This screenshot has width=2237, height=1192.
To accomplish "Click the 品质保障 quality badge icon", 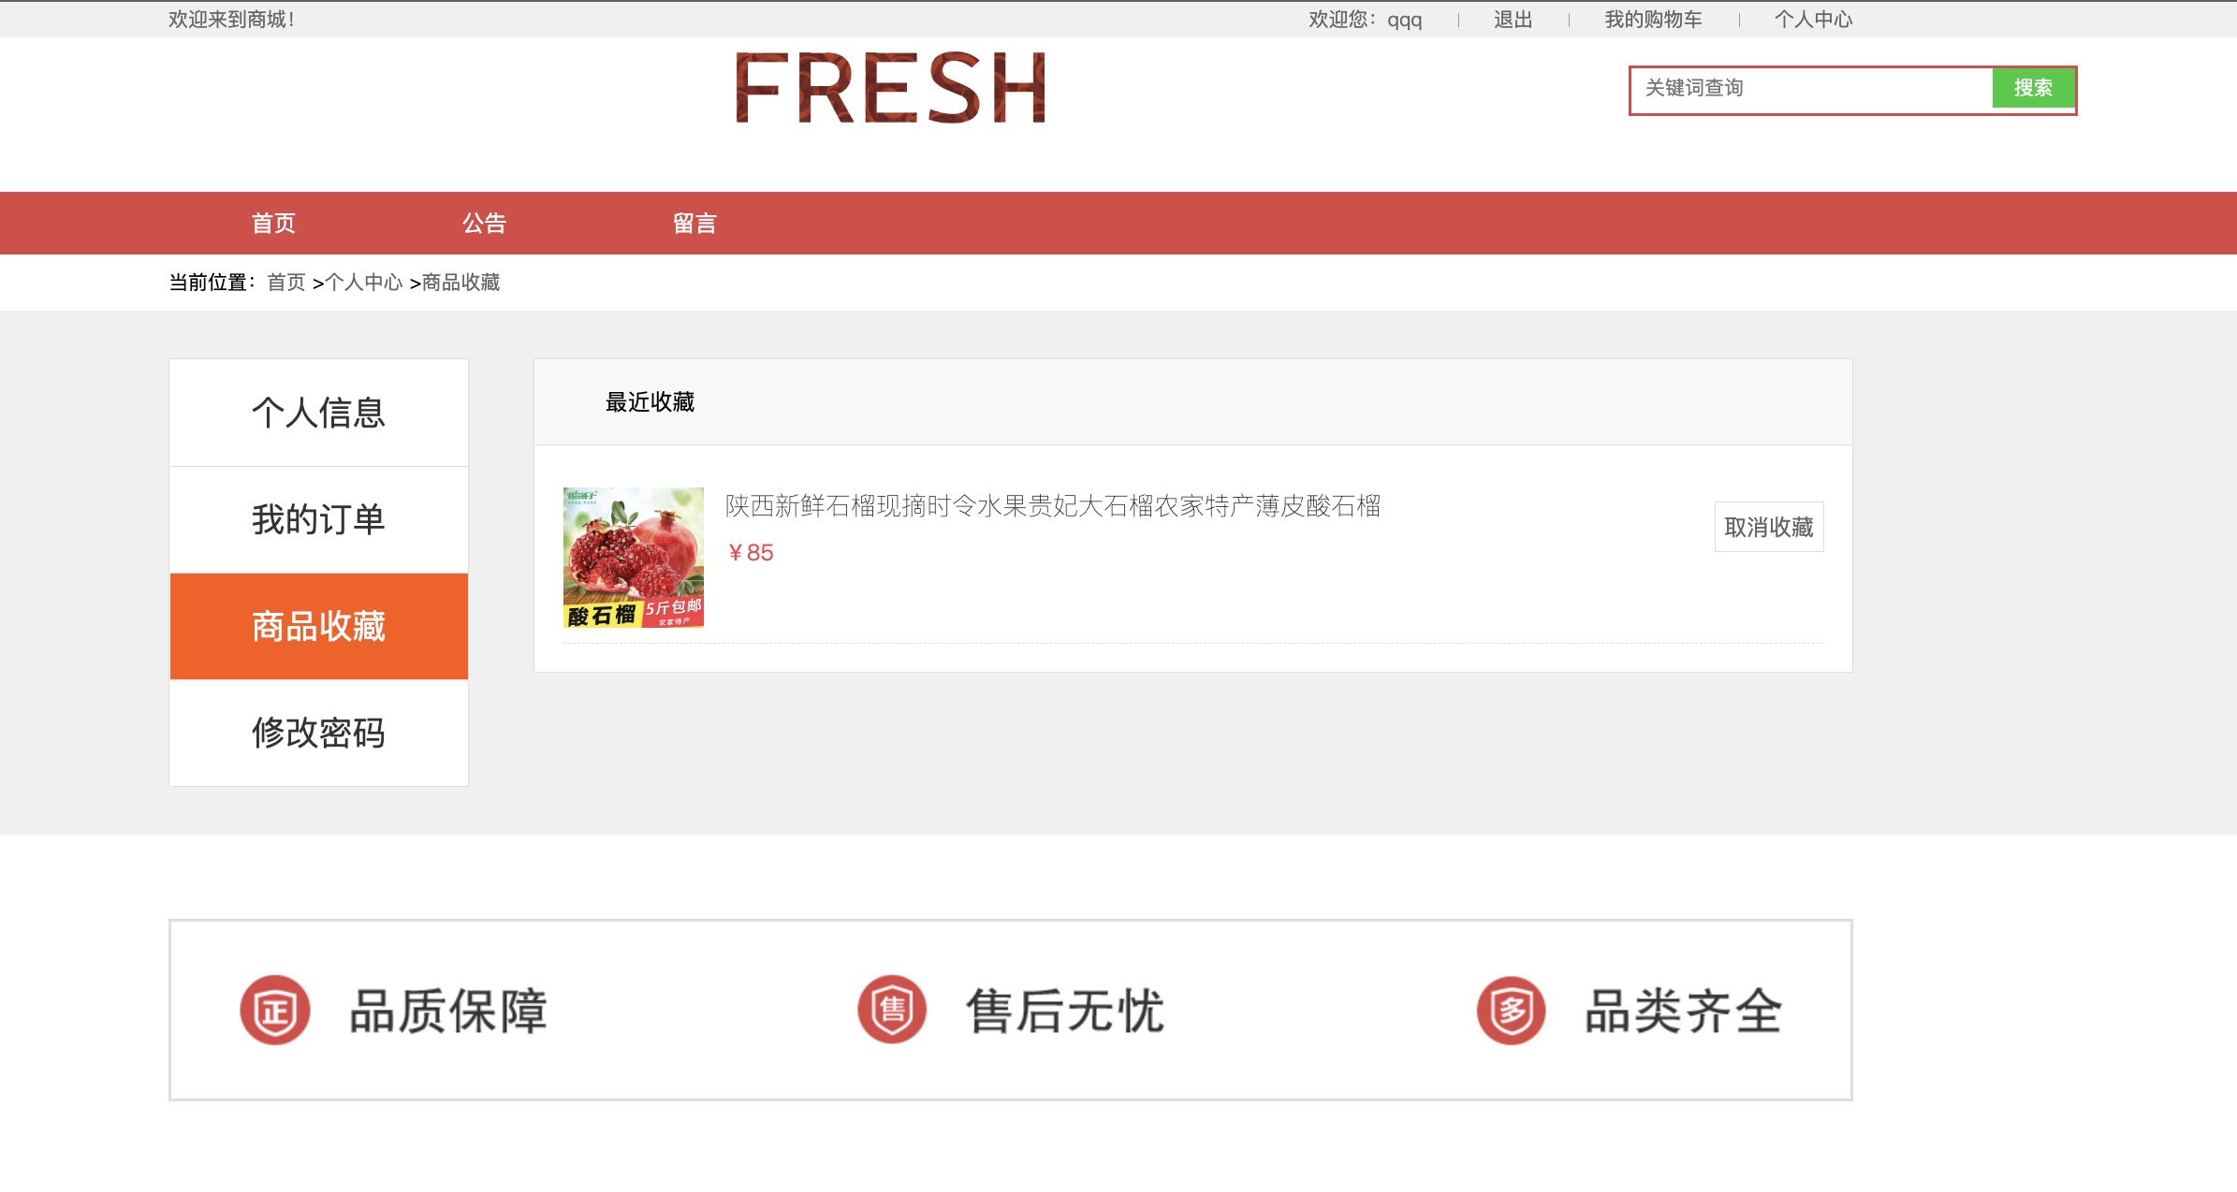I will click(274, 1010).
